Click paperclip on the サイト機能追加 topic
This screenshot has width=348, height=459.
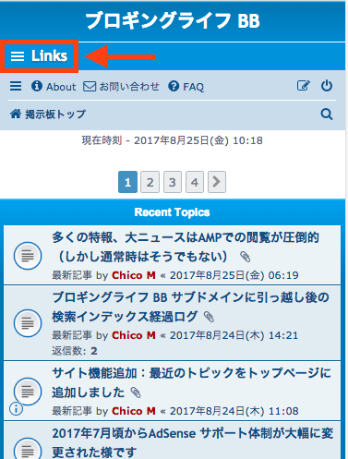[136, 393]
